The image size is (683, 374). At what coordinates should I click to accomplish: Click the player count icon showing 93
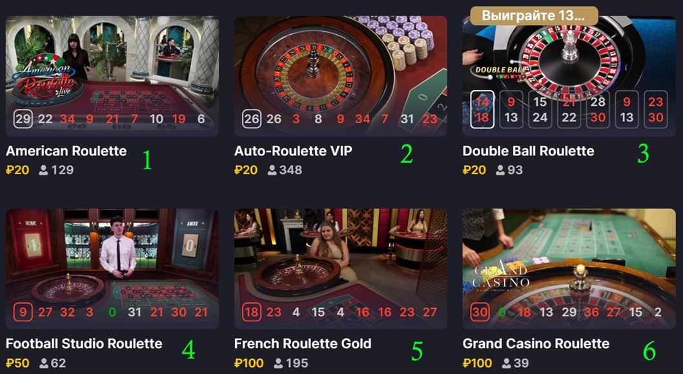pyautogui.click(x=500, y=170)
